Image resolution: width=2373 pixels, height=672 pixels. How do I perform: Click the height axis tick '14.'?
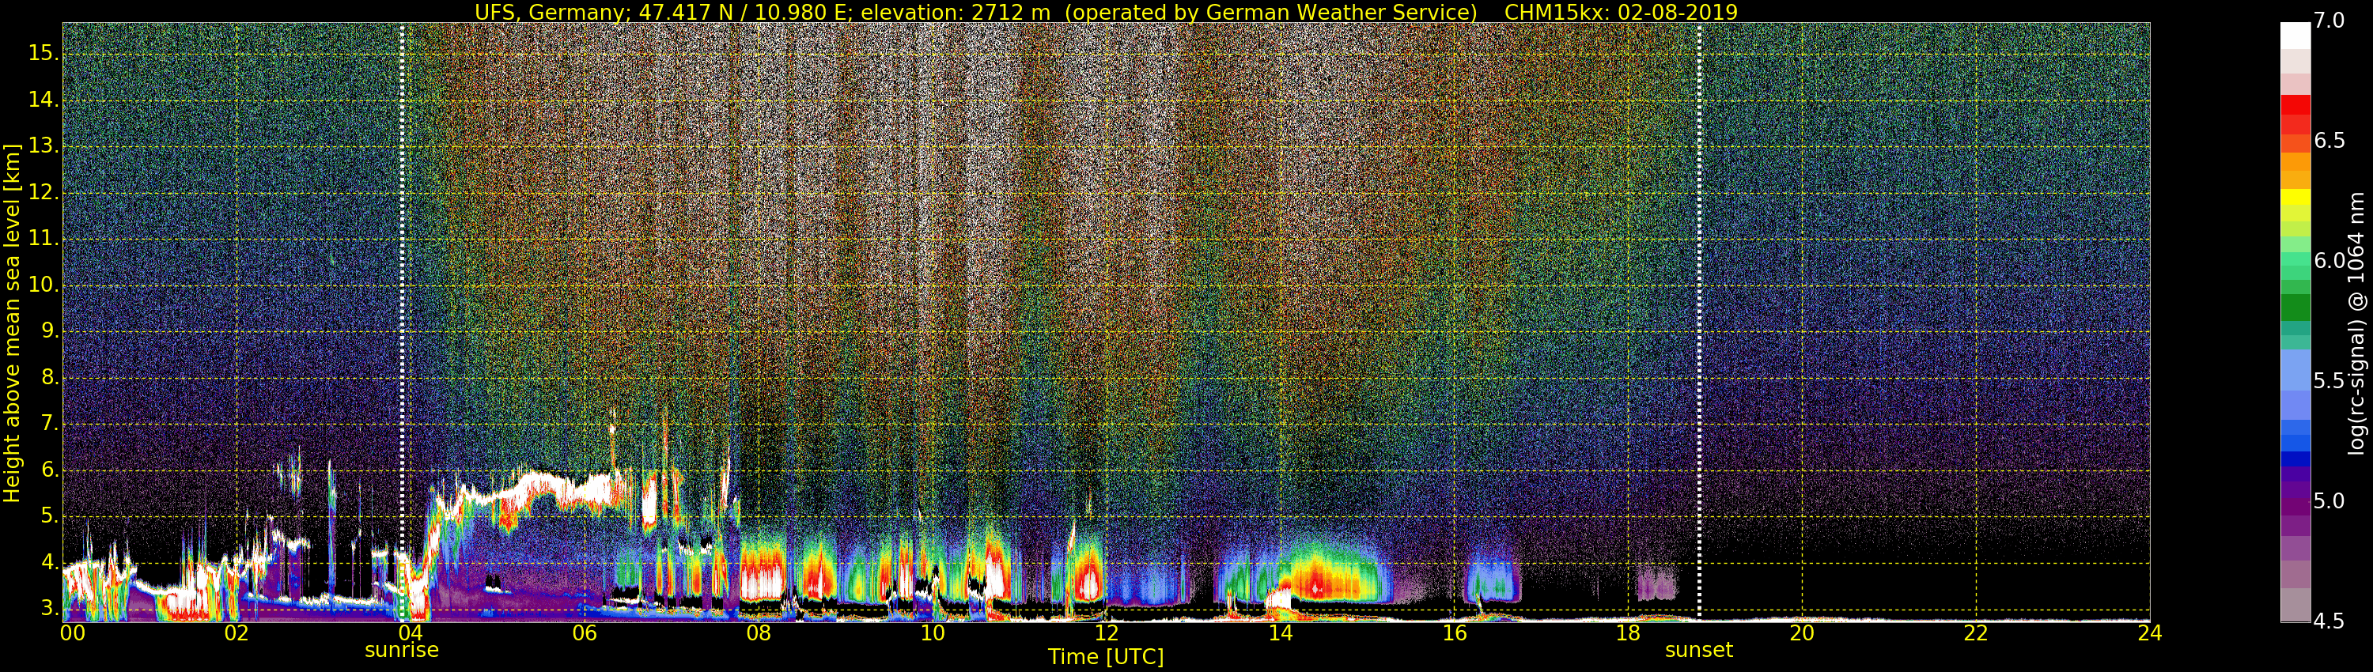(x=44, y=100)
